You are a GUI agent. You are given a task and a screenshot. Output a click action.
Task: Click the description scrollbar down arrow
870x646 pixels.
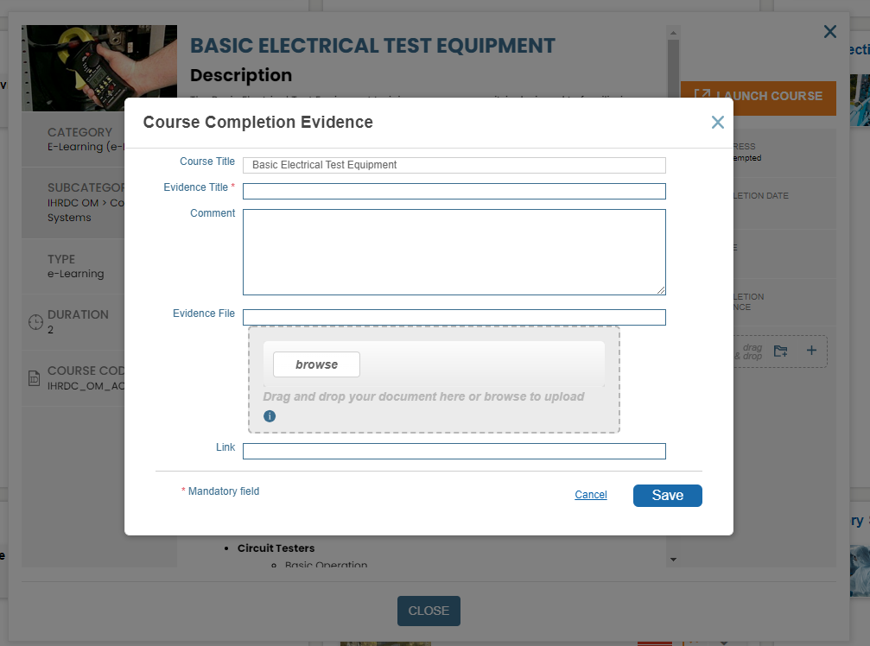pos(673,560)
